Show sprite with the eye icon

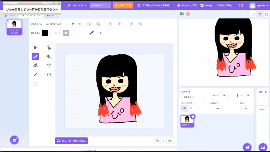pyautogui.click(x=185, y=108)
